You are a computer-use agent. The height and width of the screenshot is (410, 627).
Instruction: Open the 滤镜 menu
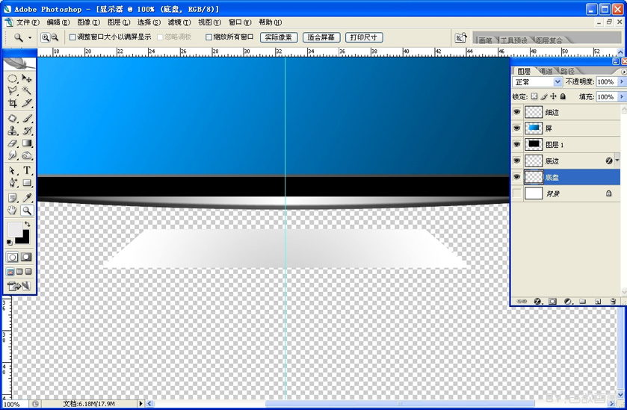pos(179,22)
